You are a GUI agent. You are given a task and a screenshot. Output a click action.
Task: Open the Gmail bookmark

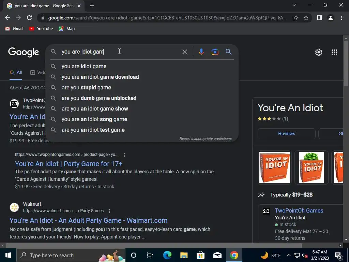pos(14,29)
